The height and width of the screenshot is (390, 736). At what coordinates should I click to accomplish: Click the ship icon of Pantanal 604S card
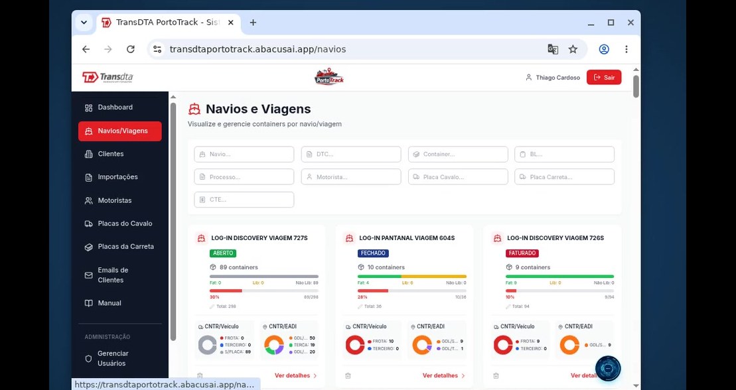[x=349, y=238]
